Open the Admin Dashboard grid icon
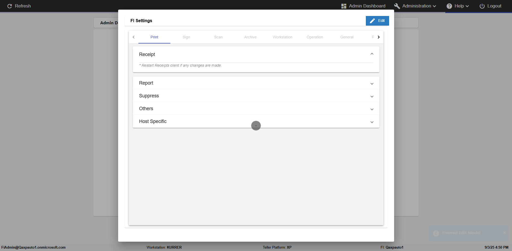The image size is (512, 251). point(344,6)
